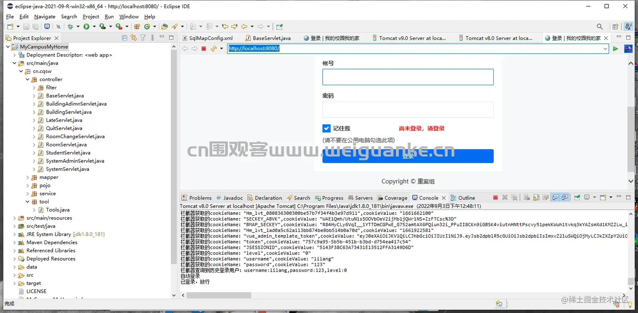Open the Display Selected Console dropdown
The image size is (638, 313).
pyautogui.click(x=595, y=197)
